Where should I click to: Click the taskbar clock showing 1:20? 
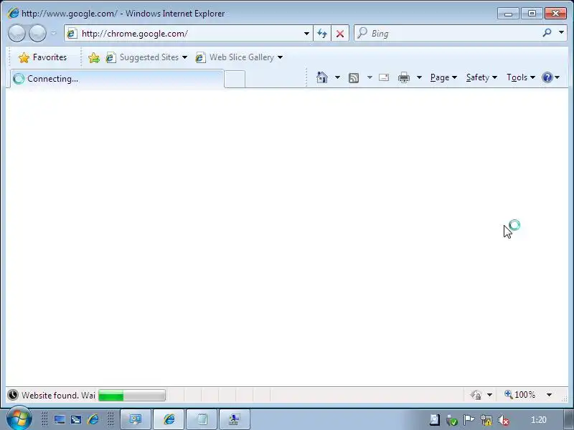[539, 420]
